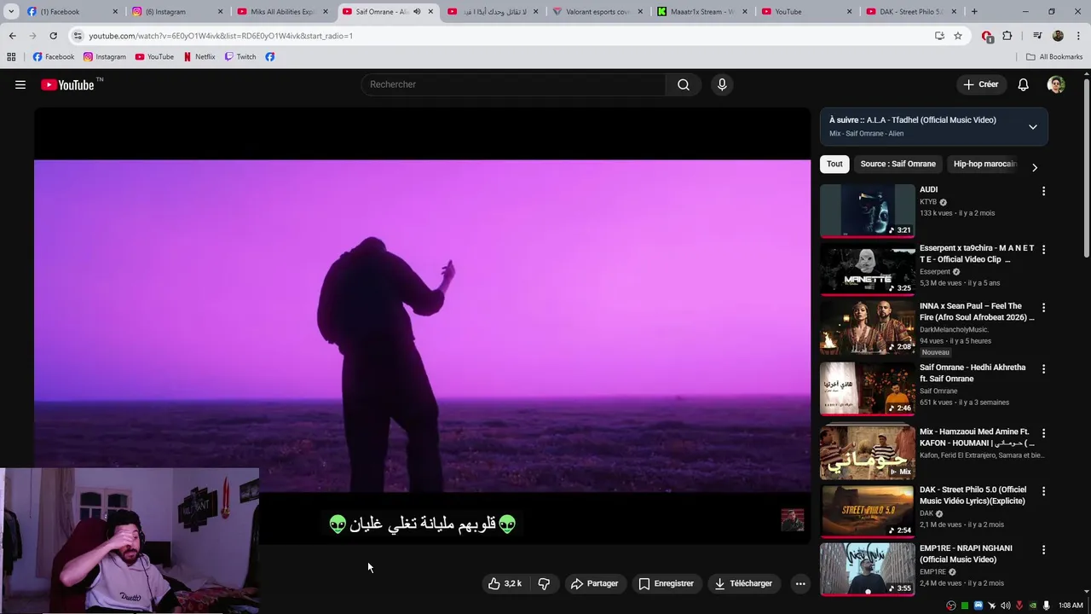Switch to Valorant esports tab
Screen dimensions: 1091x614
click(x=597, y=12)
